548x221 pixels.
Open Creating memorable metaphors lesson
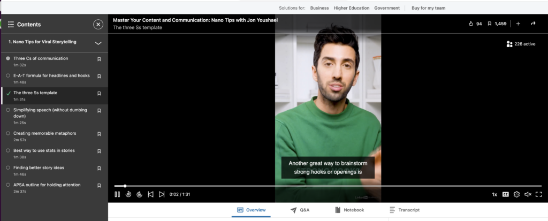tap(45, 133)
